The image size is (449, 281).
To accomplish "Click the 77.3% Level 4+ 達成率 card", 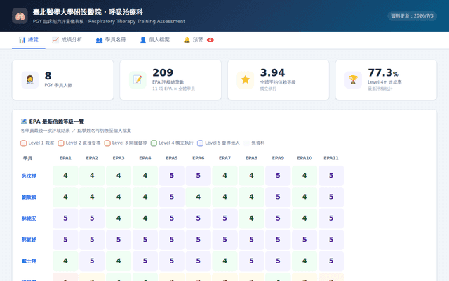I will point(386,80).
